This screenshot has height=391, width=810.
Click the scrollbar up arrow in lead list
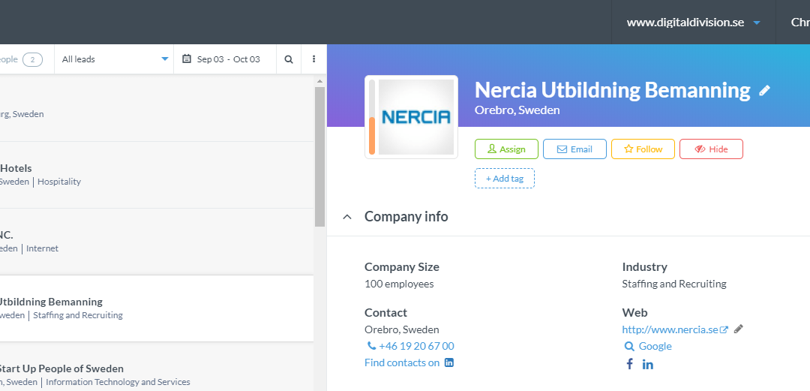coord(319,81)
